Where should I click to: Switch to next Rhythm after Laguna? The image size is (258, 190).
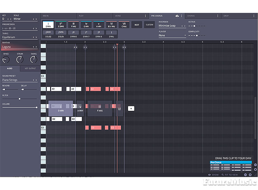(x=36, y=47)
